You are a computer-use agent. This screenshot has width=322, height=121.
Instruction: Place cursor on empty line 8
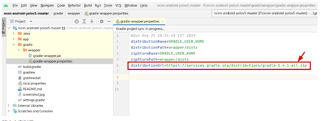tap(224, 77)
